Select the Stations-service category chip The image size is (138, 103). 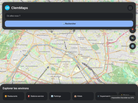[37, 96]
